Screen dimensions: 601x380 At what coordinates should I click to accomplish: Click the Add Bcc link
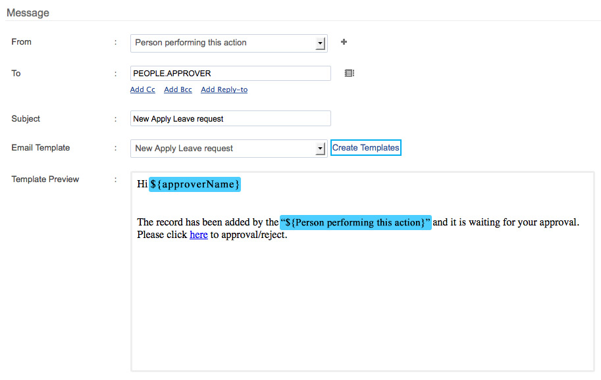[x=178, y=89]
